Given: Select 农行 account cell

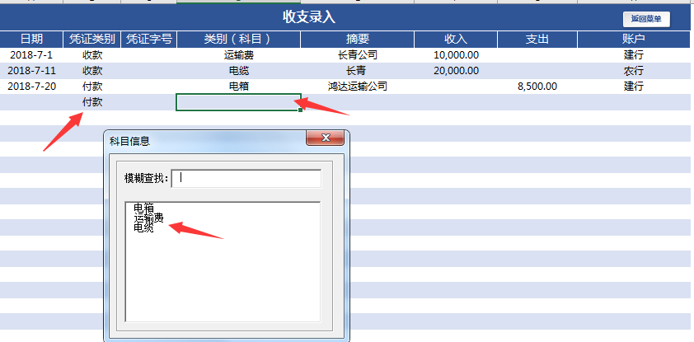Looking at the screenshot, I should tap(633, 71).
